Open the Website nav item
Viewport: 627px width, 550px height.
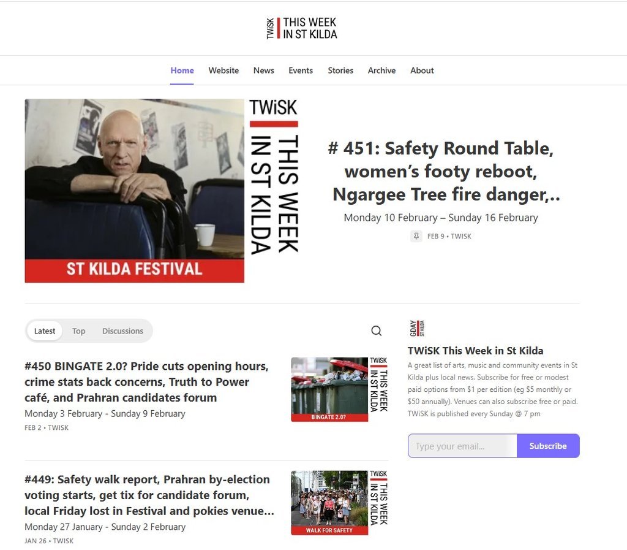(223, 71)
